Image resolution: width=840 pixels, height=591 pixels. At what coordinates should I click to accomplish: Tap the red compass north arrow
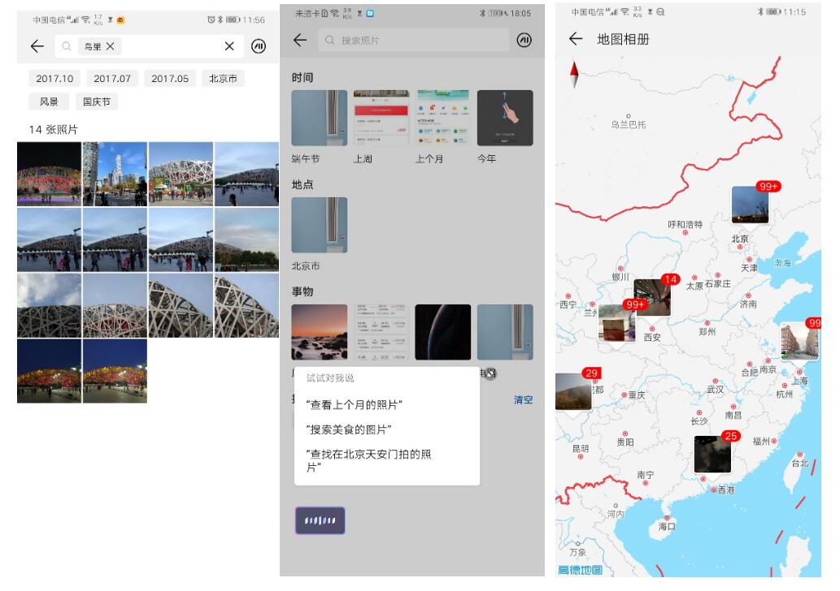click(574, 75)
